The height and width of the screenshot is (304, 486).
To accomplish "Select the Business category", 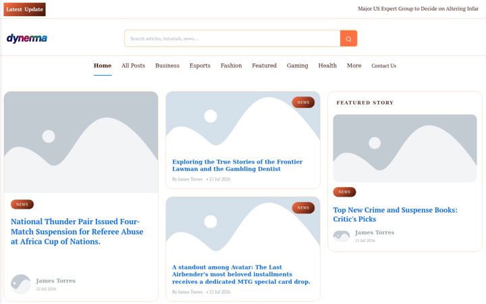I will click(x=167, y=66).
